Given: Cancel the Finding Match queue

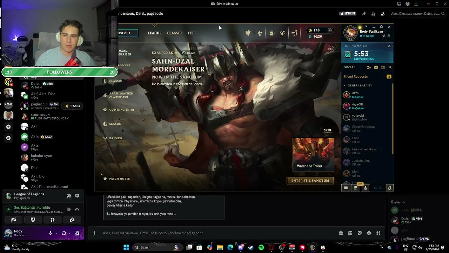Looking at the screenshot, I should pos(389,46).
